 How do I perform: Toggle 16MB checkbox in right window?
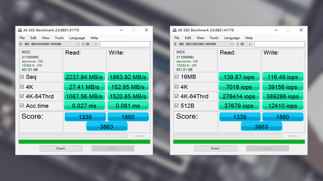176,77
